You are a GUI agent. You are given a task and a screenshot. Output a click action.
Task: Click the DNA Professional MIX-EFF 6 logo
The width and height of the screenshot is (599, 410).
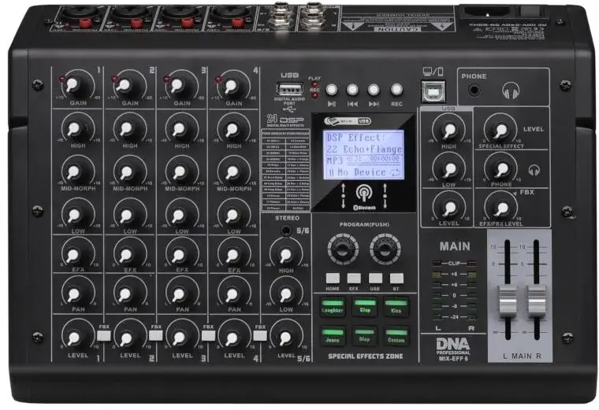point(453,349)
